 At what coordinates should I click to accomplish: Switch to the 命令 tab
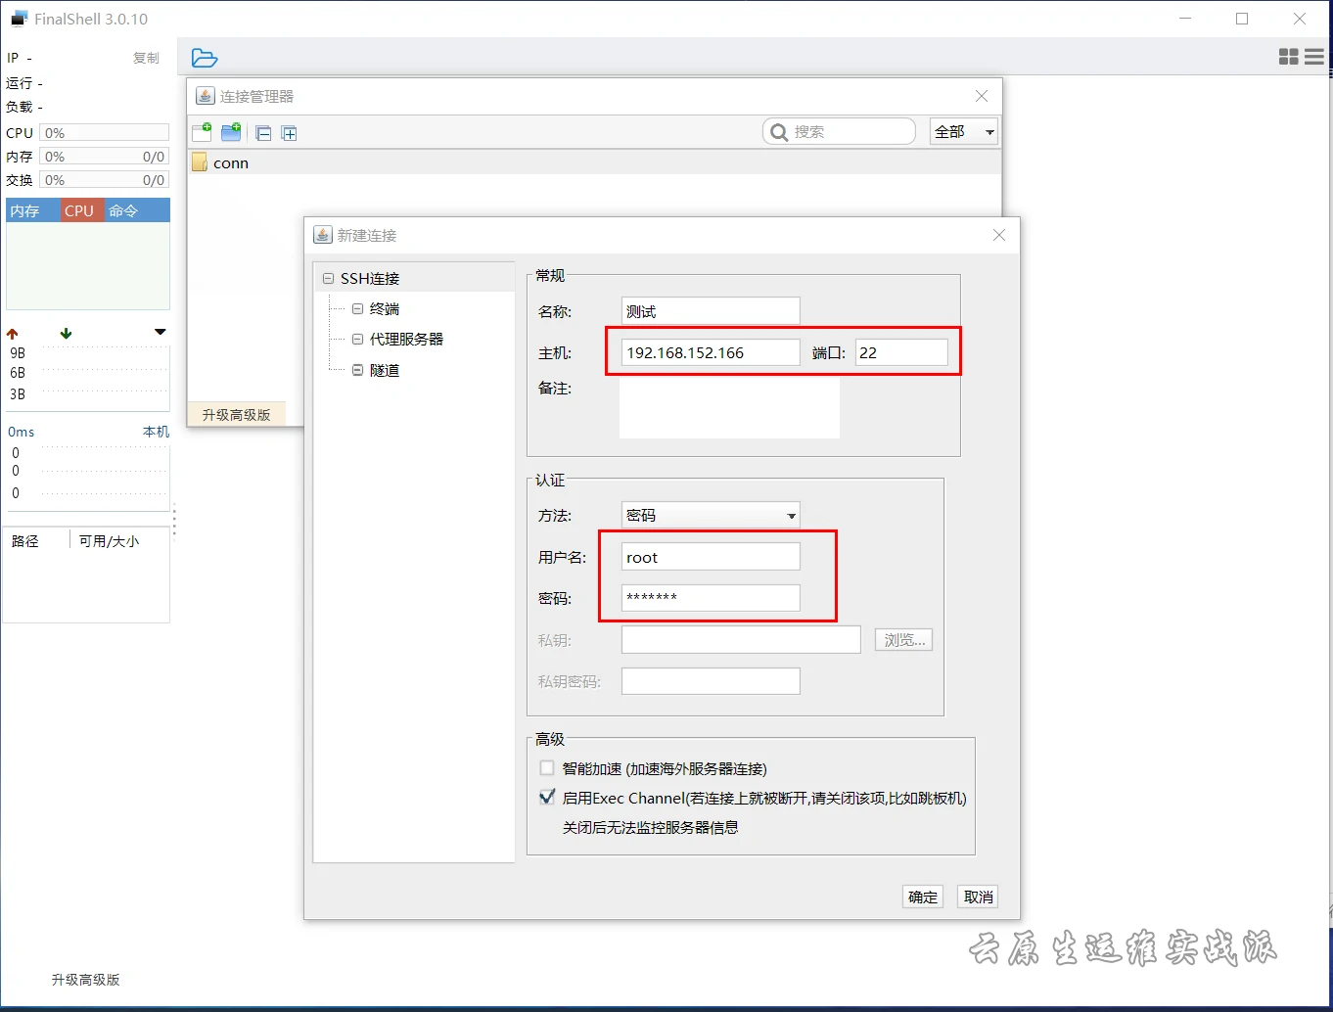137,210
